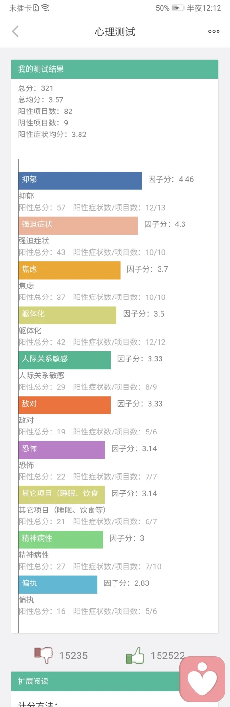The height and width of the screenshot is (707, 230).
Task: Tap the thumbs-up like icon
Action: 135,655
